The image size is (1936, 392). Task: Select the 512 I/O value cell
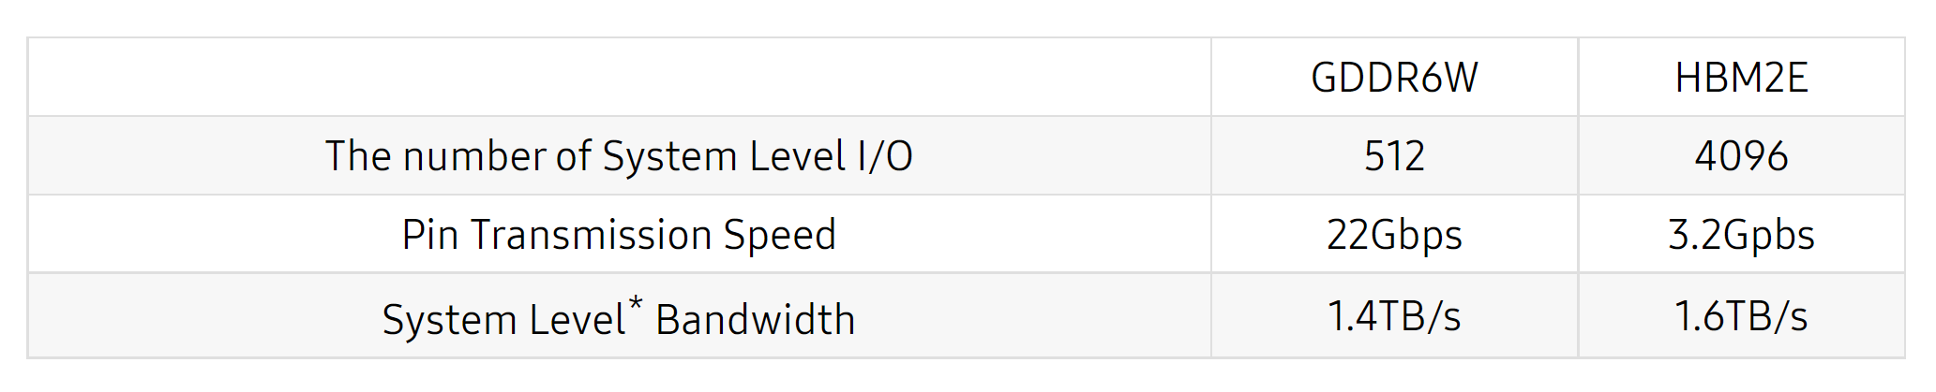click(1393, 156)
